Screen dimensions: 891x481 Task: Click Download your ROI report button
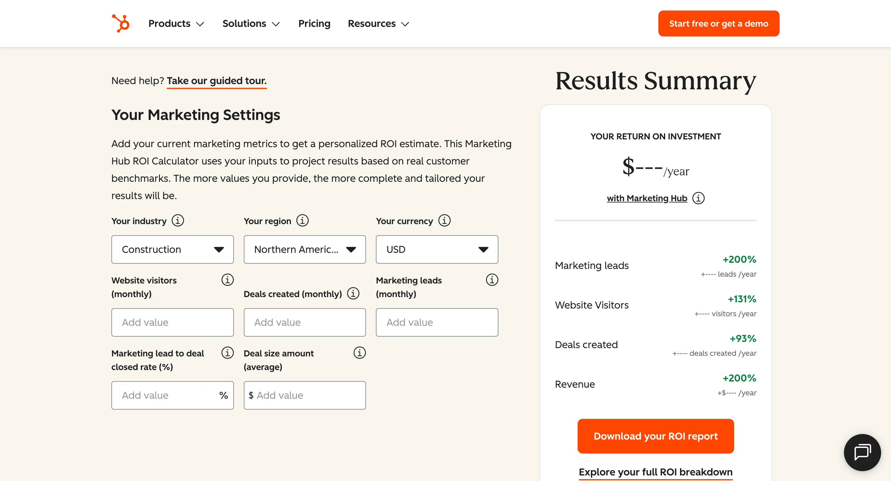655,436
